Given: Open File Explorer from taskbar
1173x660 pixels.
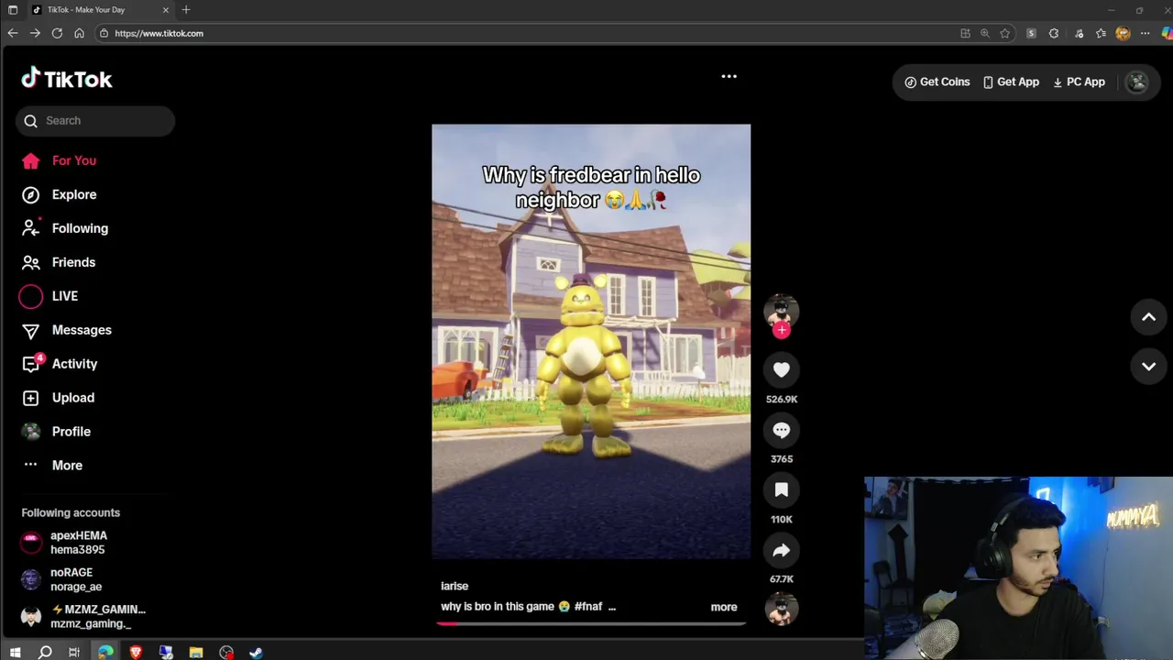Looking at the screenshot, I should tap(196, 653).
